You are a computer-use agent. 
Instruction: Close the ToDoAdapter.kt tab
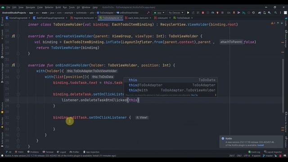(x=121, y=18)
